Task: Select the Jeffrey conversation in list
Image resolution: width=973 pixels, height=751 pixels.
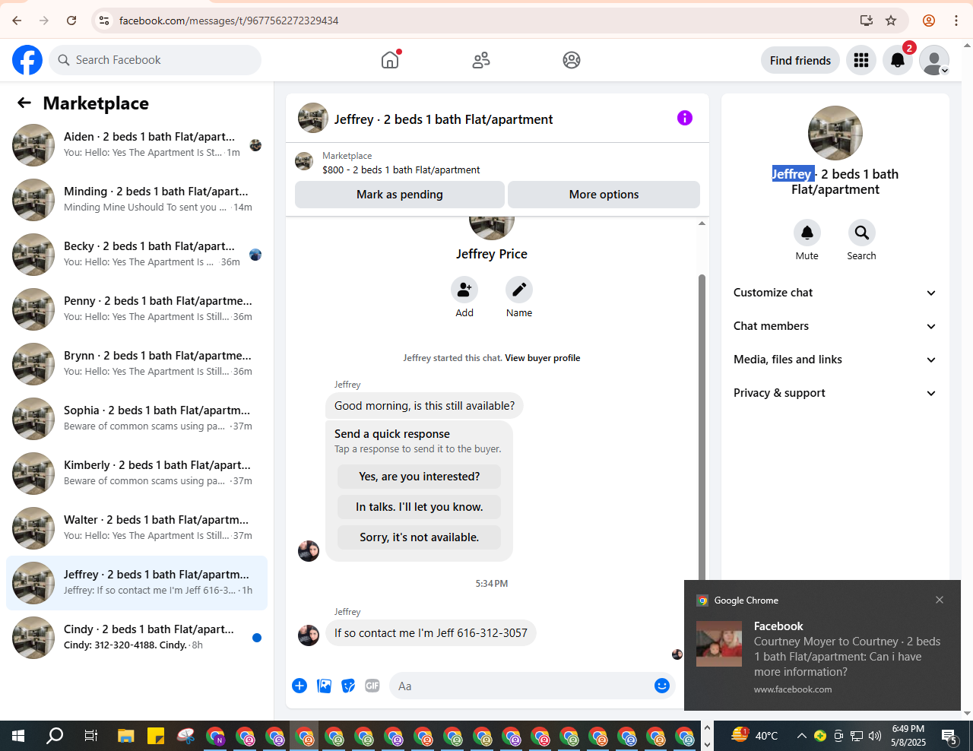Action: (137, 583)
